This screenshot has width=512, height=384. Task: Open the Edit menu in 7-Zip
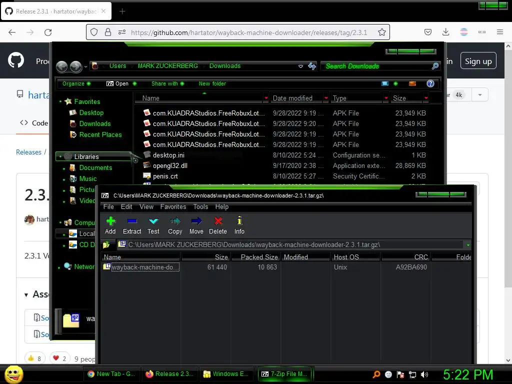pyautogui.click(x=126, y=206)
